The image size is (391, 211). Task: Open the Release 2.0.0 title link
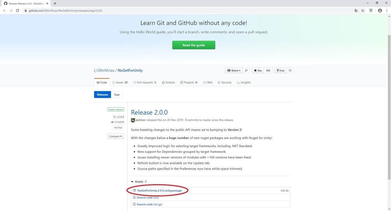[149, 112]
